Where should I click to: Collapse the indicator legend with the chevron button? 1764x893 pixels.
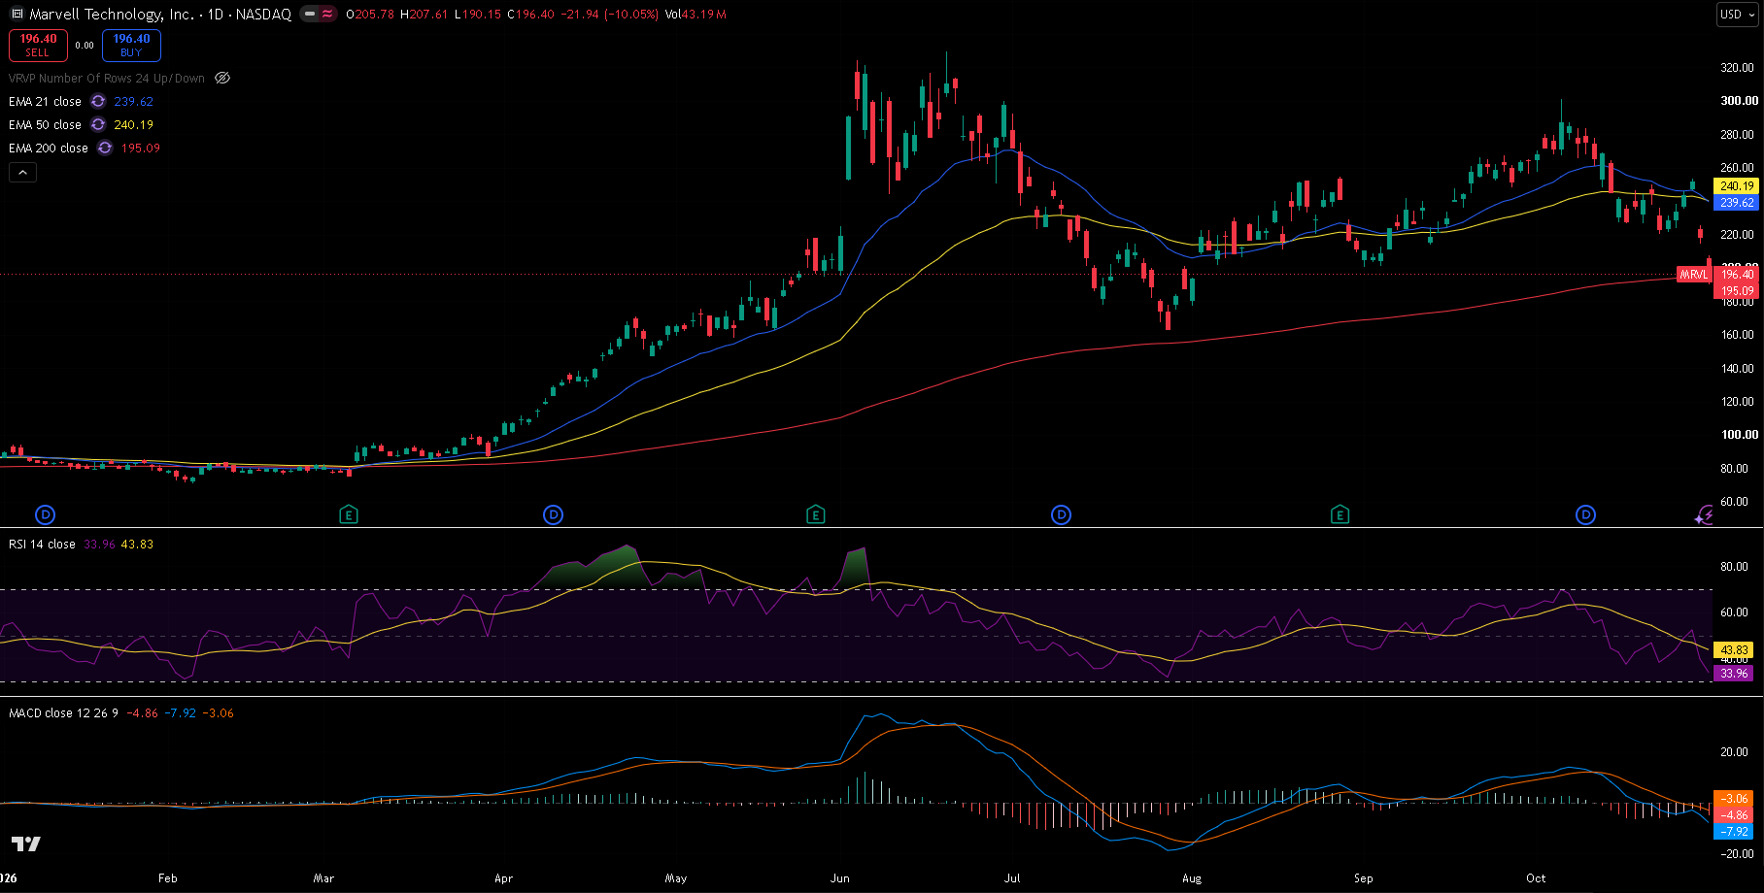pyautogui.click(x=22, y=173)
